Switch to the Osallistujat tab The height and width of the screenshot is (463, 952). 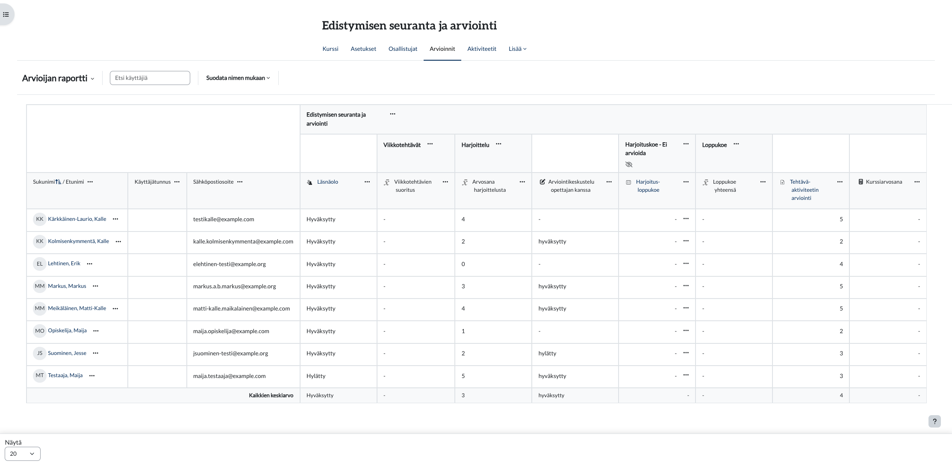(402, 49)
